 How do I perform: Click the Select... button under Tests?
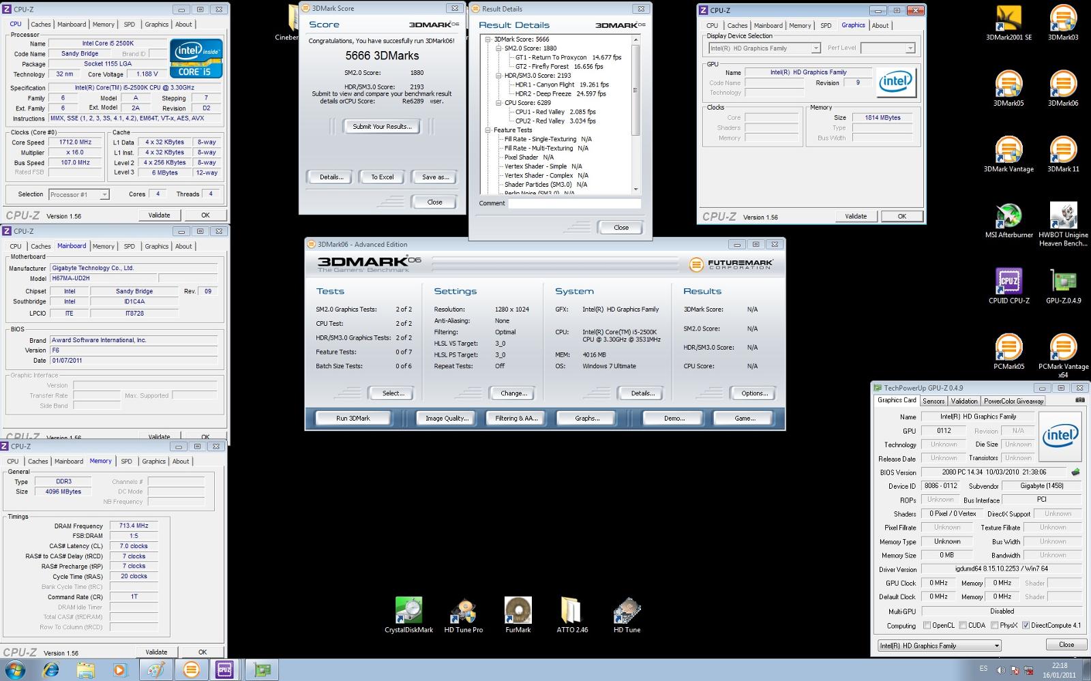tap(393, 393)
